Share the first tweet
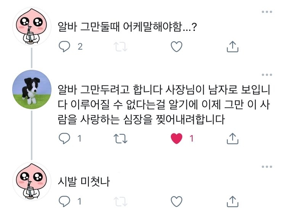 (232, 47)
